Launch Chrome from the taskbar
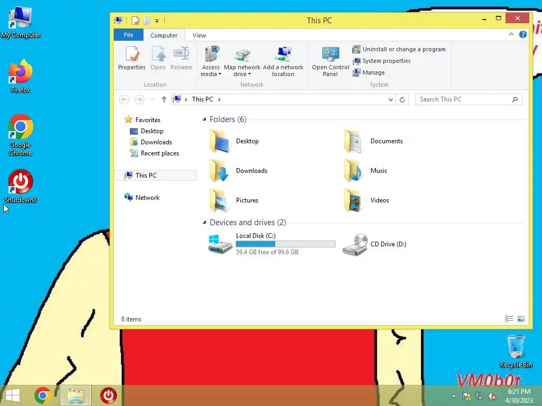The image size is (542, 406). click(43, 395)
